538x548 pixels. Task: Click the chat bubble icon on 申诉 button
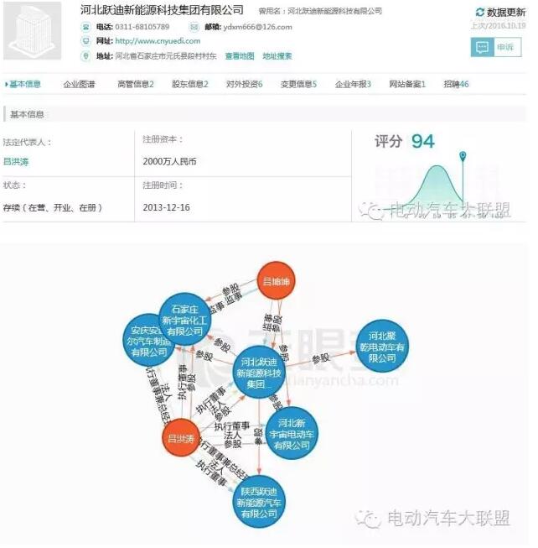point(482,47)
